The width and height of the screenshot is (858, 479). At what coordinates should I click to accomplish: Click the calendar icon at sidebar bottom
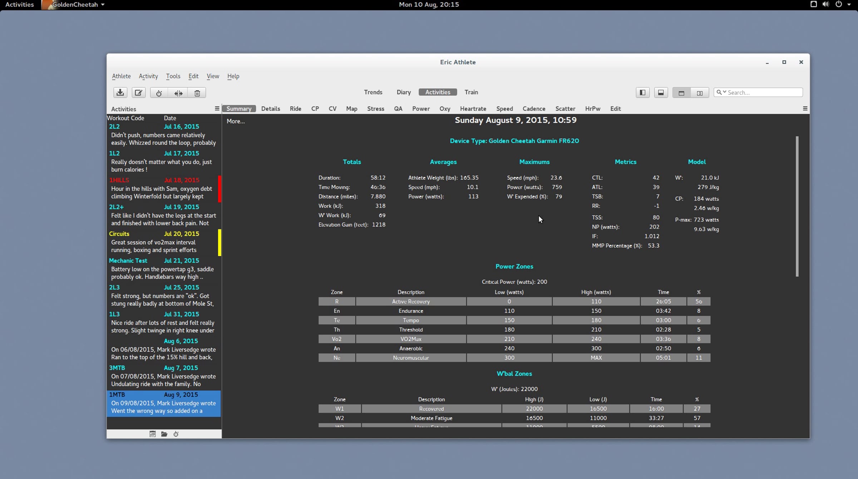point(153,434)
